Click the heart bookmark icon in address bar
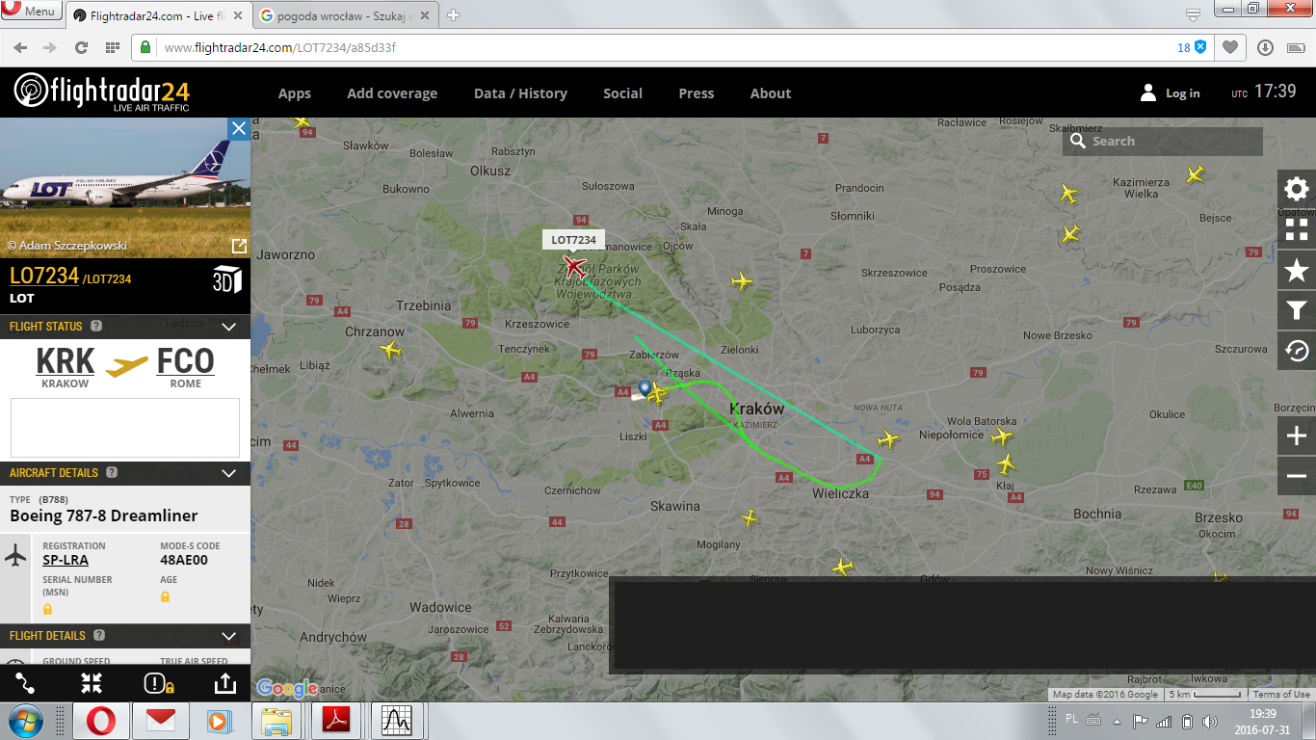The width and height of the screenshot is (1316, 740). (1230, 47)
